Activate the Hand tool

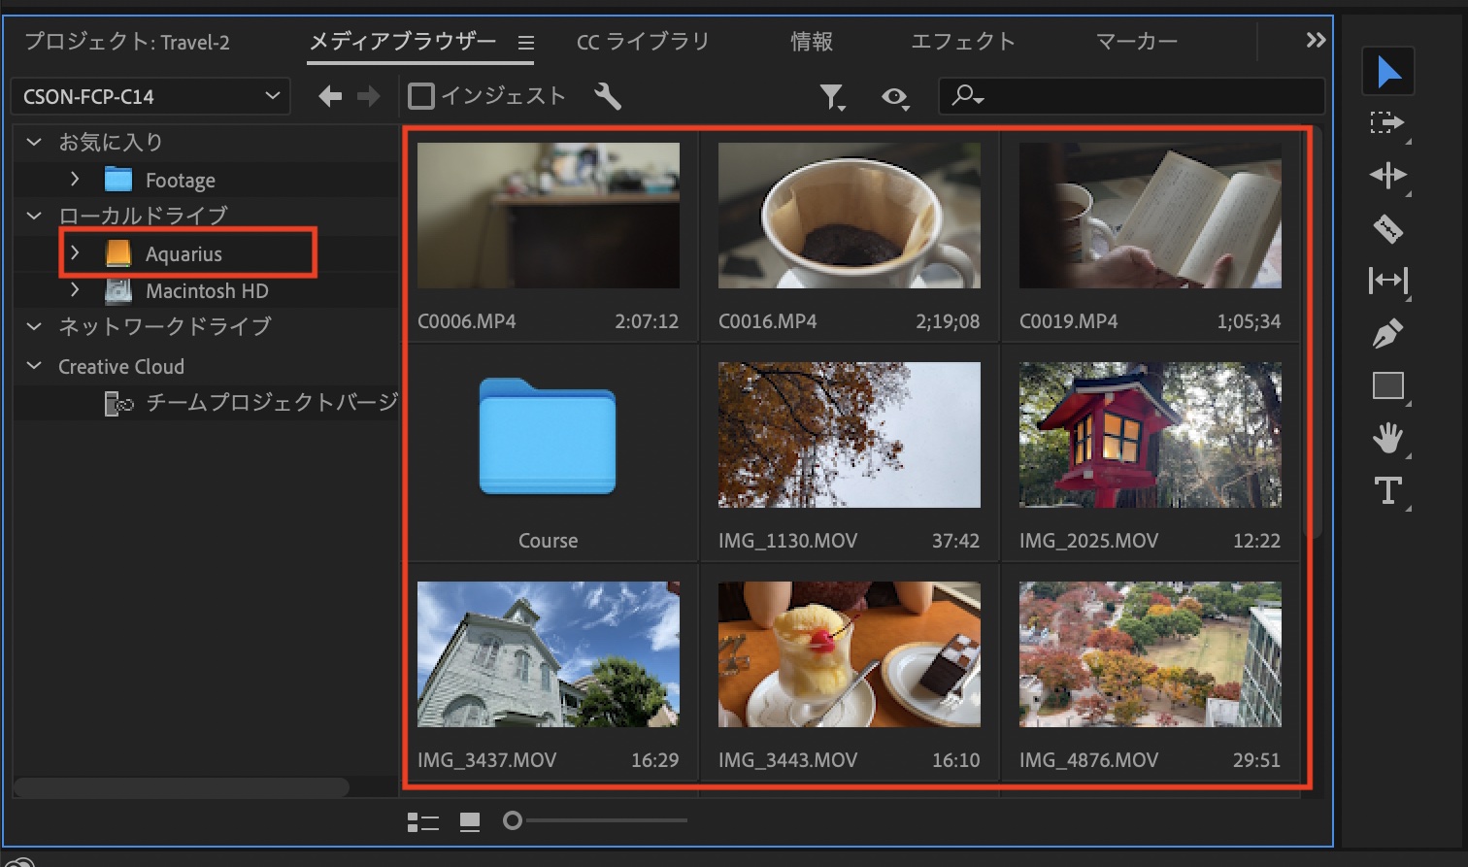1387,439
